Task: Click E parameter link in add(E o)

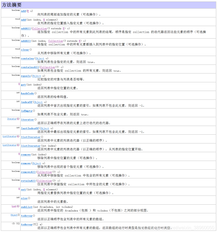Action: (28, 11)
